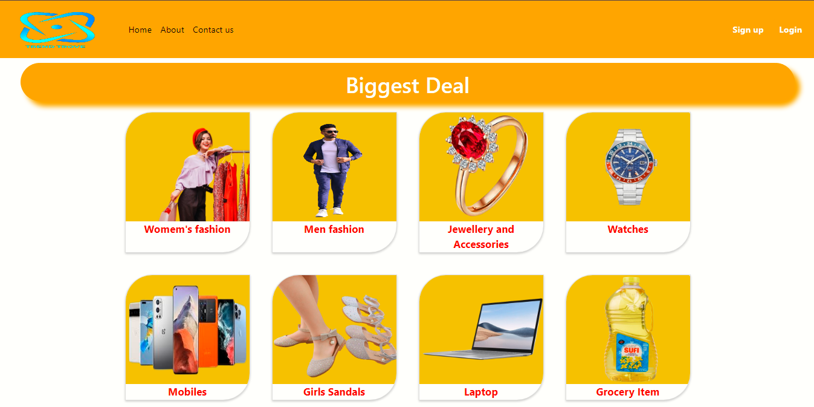Select the cooking oil bottle image

[628, 330]
